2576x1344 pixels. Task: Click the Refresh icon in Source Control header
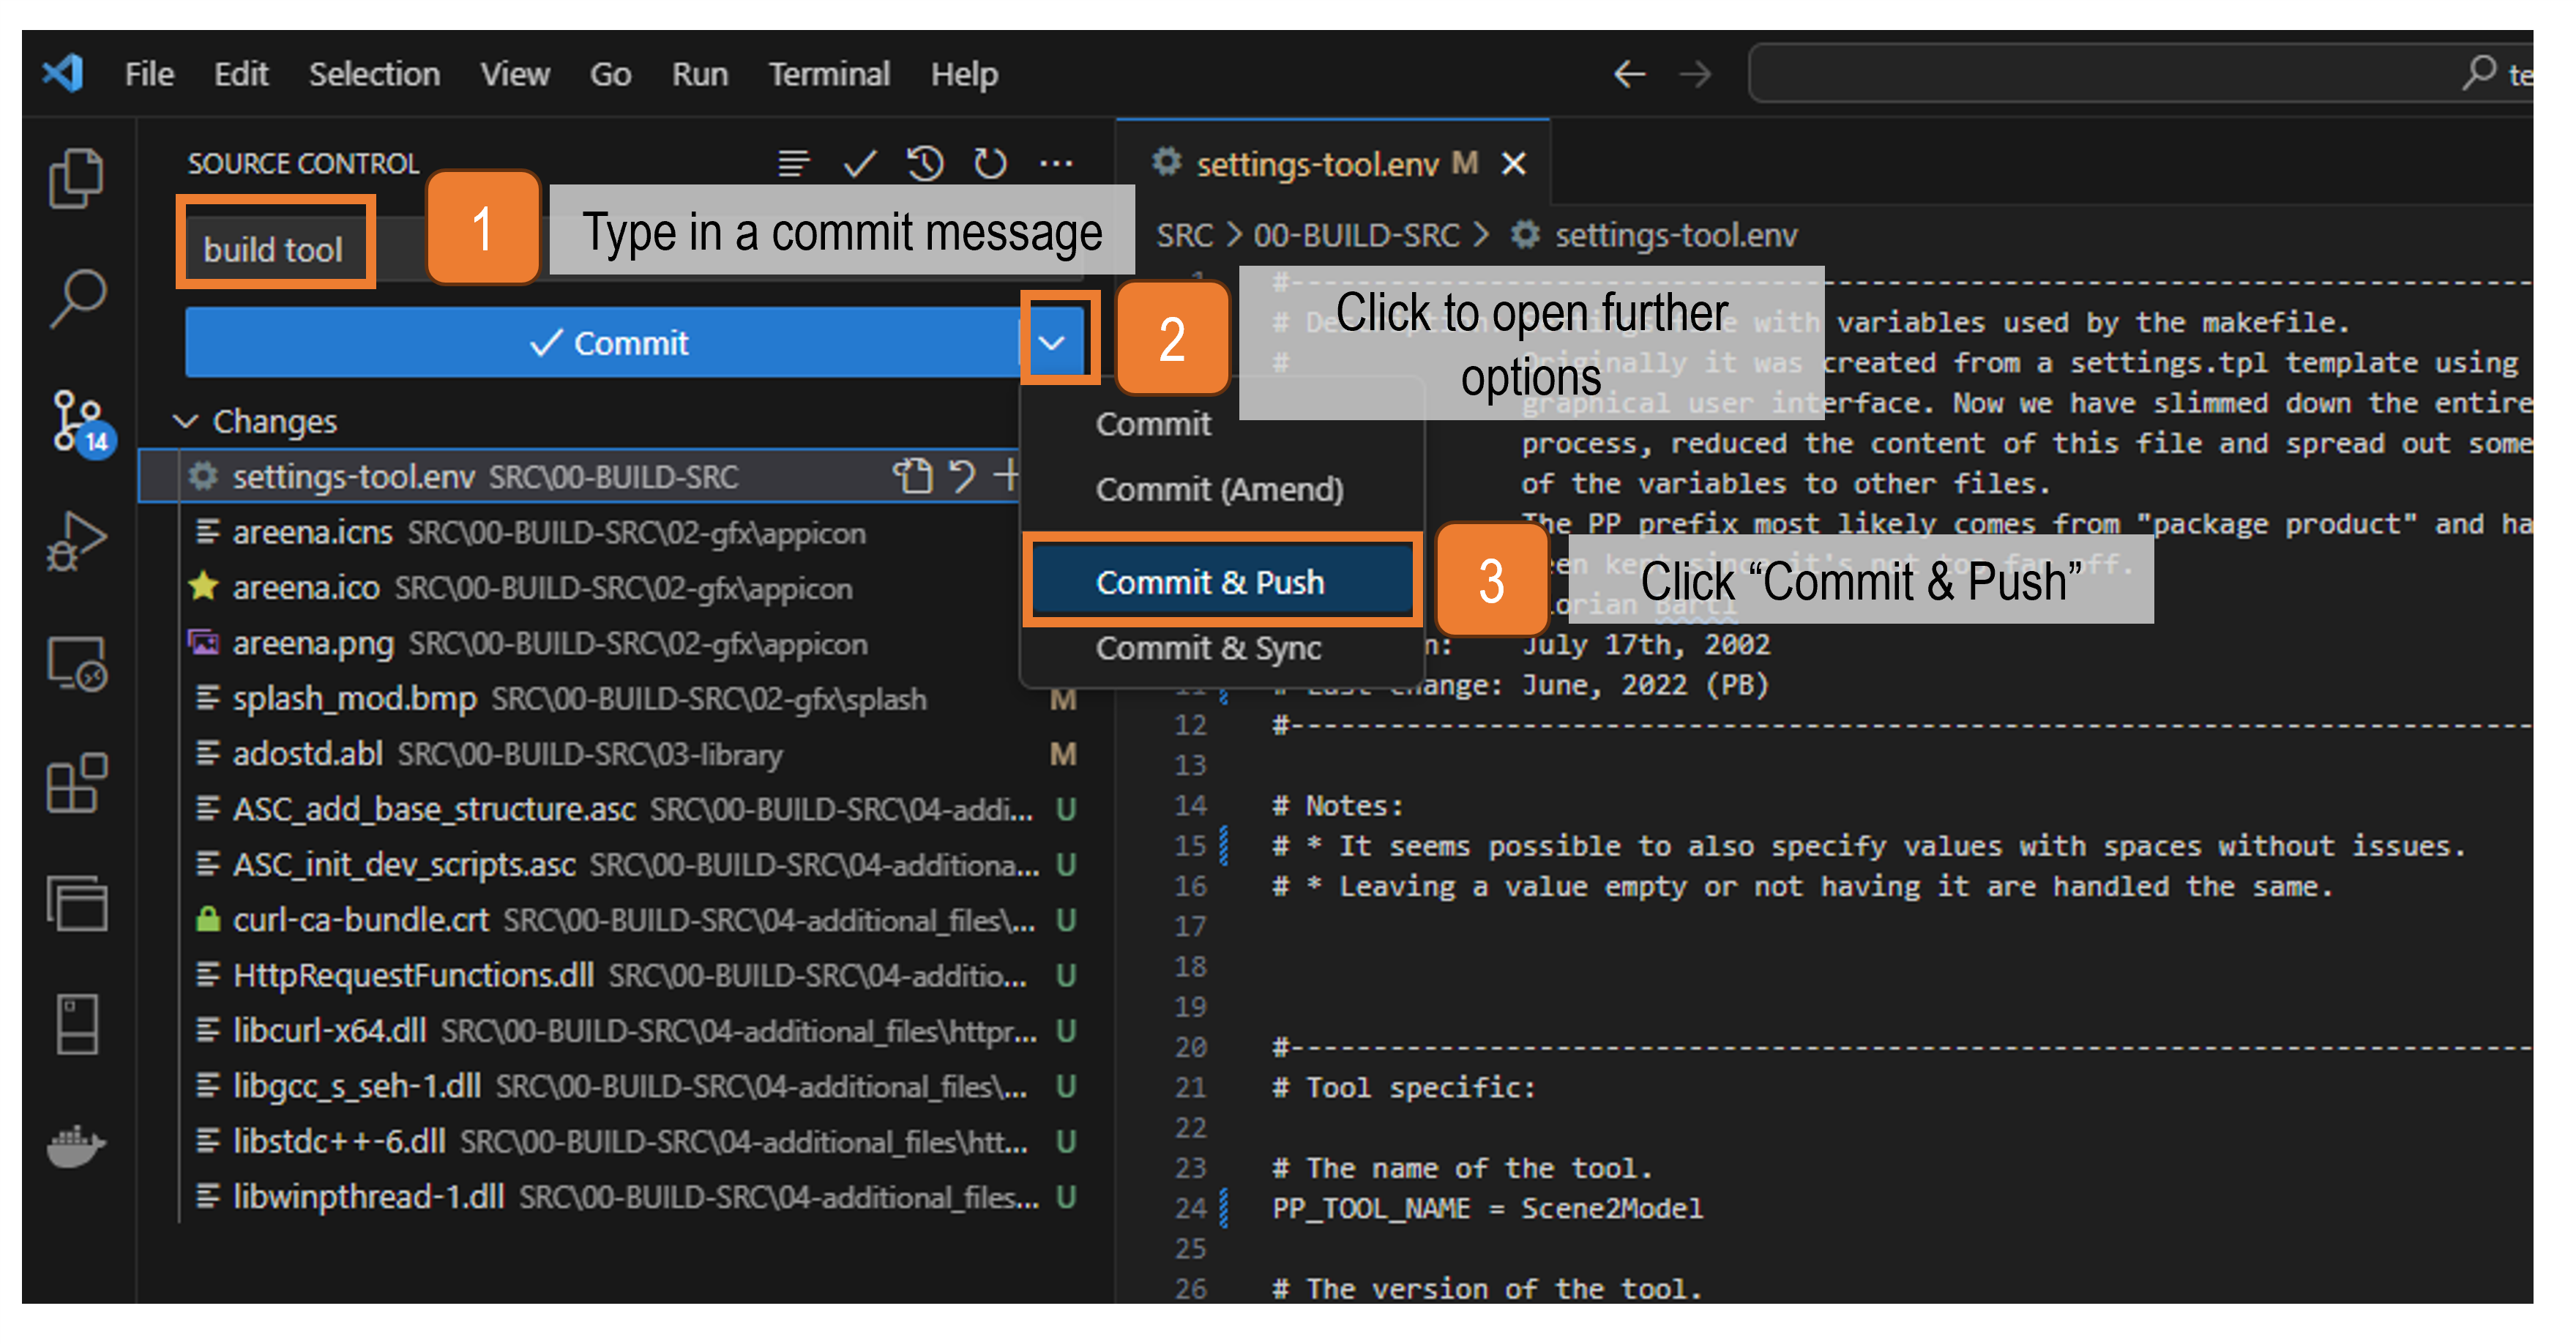(x=990, y=162)
